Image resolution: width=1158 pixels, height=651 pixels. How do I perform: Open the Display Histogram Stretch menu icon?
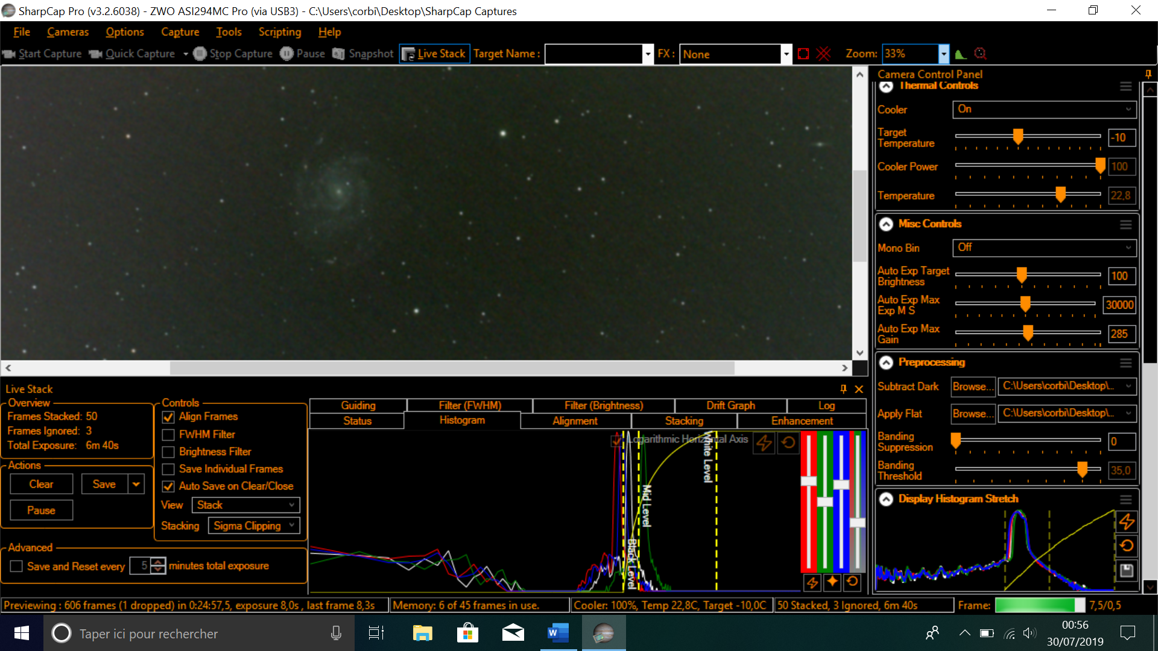click(x=1125, y=500)
